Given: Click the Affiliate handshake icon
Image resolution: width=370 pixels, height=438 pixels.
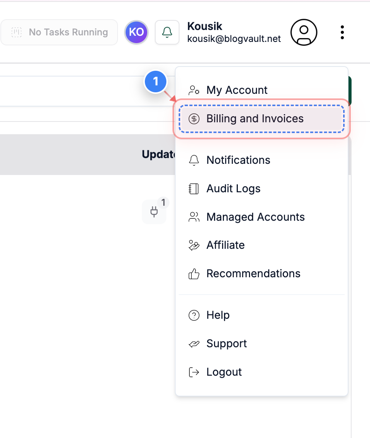Looking at the screenshot, I should click(x=194, y=245).
